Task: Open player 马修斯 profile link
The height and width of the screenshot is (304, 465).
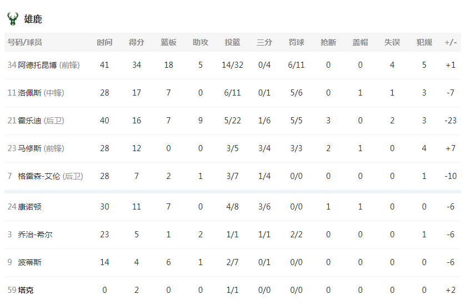Action: coord(29,148)
